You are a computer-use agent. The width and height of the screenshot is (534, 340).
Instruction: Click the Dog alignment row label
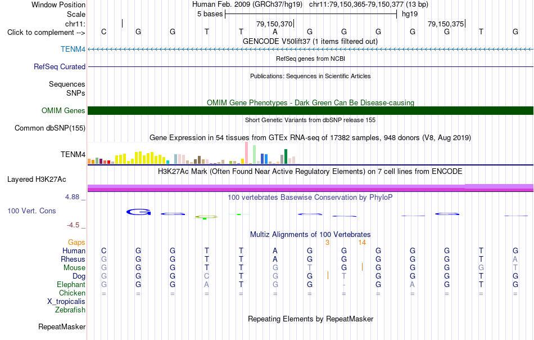coord(79,276)
